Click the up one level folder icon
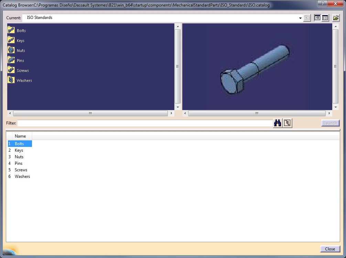The height and width of the screenshot is (258, 346). (307, 18)
